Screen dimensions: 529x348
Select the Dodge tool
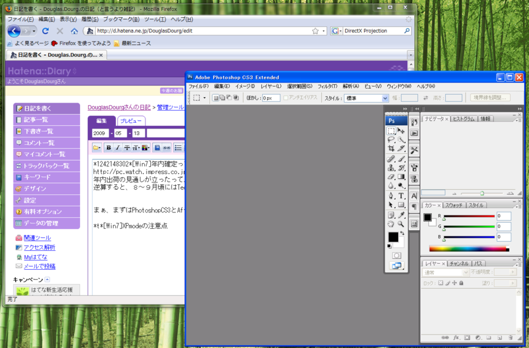[401, 186]
